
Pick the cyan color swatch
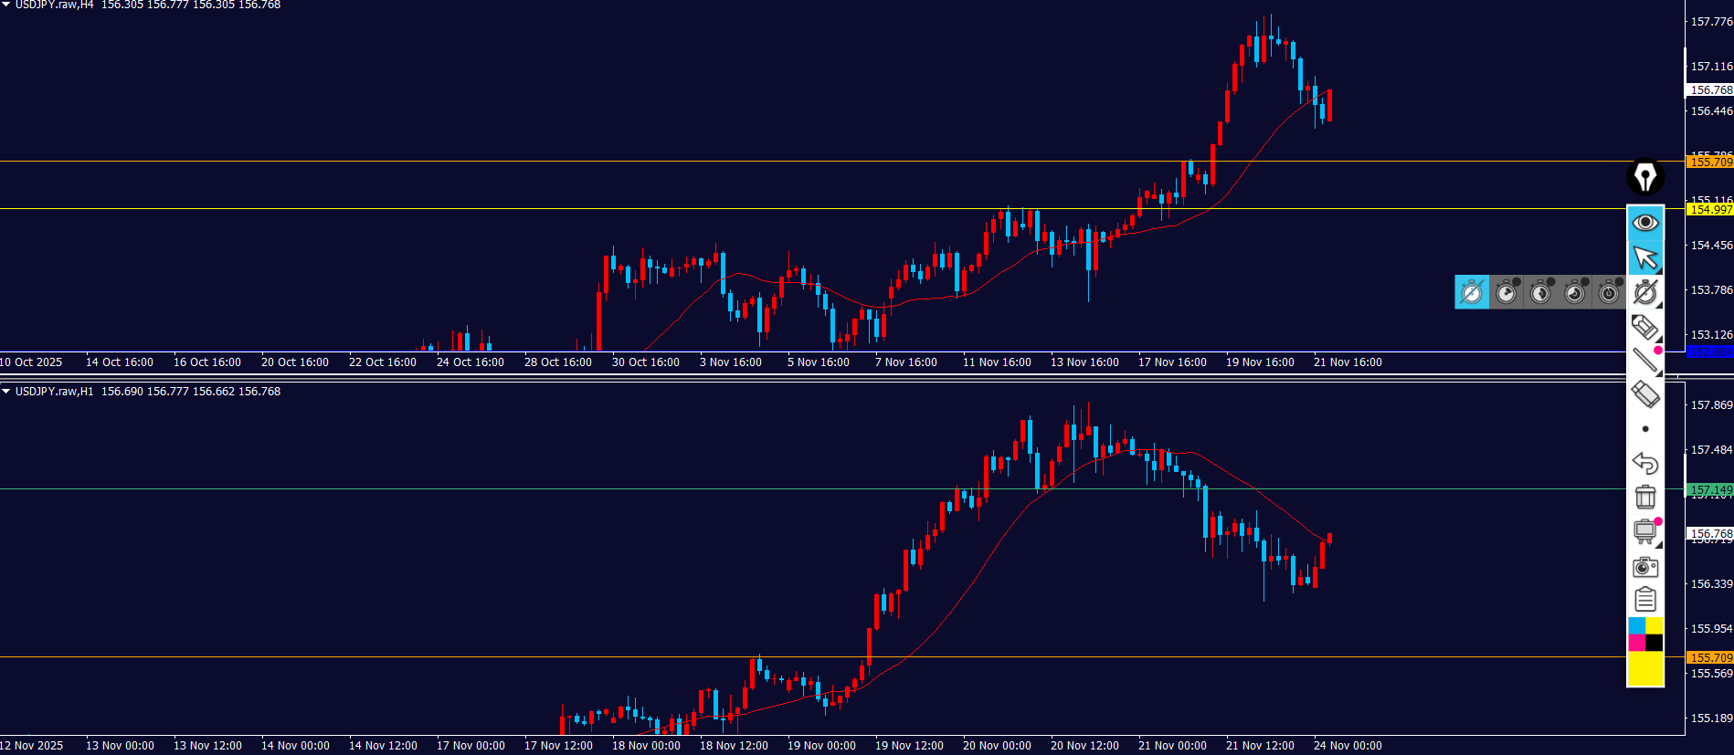pos(1636,625)
